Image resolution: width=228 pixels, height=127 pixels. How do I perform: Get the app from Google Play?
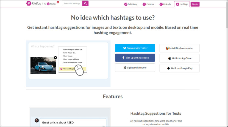(x=179, y=68)
